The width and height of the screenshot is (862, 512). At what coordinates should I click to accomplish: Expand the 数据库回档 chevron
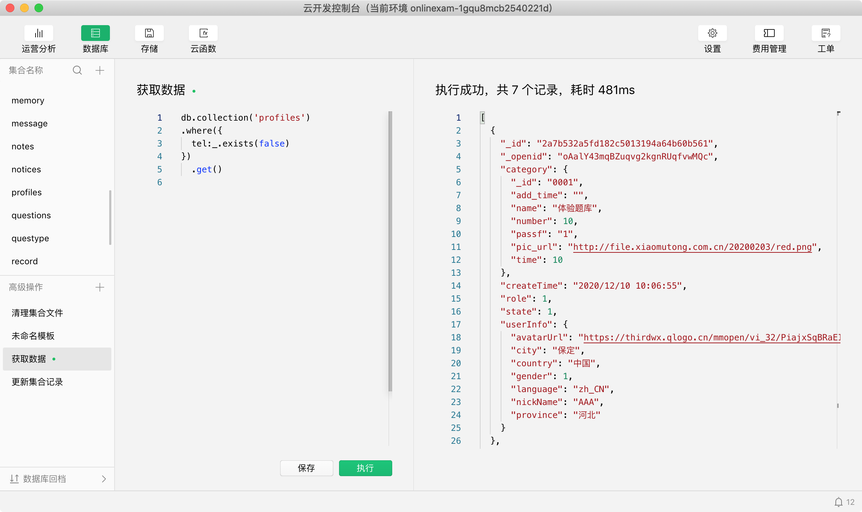pos(104,479)
